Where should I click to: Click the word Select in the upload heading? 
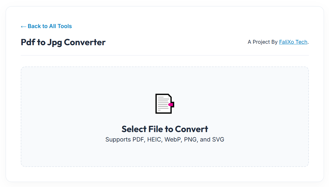click(x=134, y=129)
